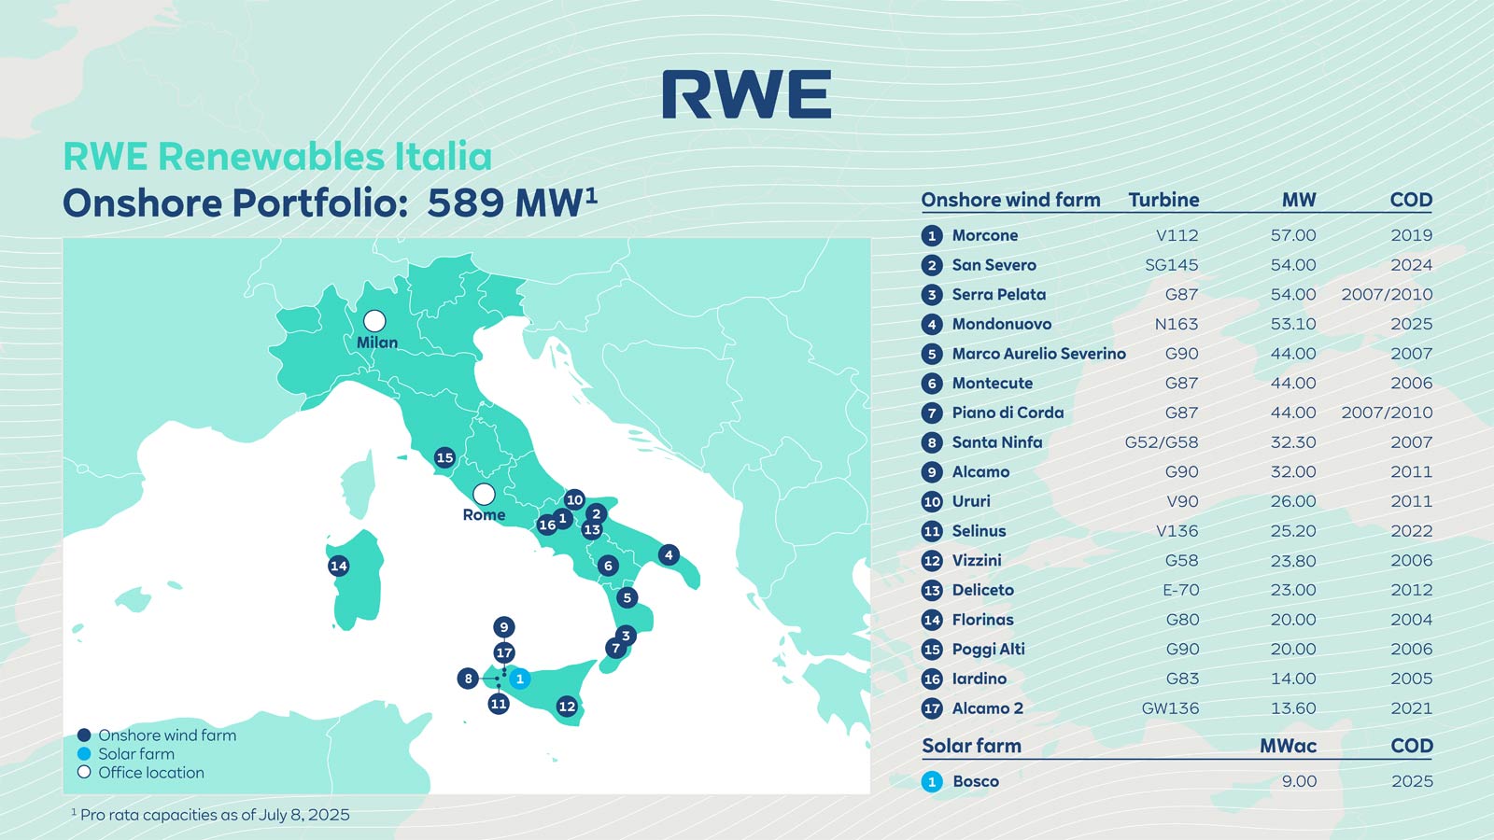Click map marker 14 on Sardinia

(x=339, y=564)
